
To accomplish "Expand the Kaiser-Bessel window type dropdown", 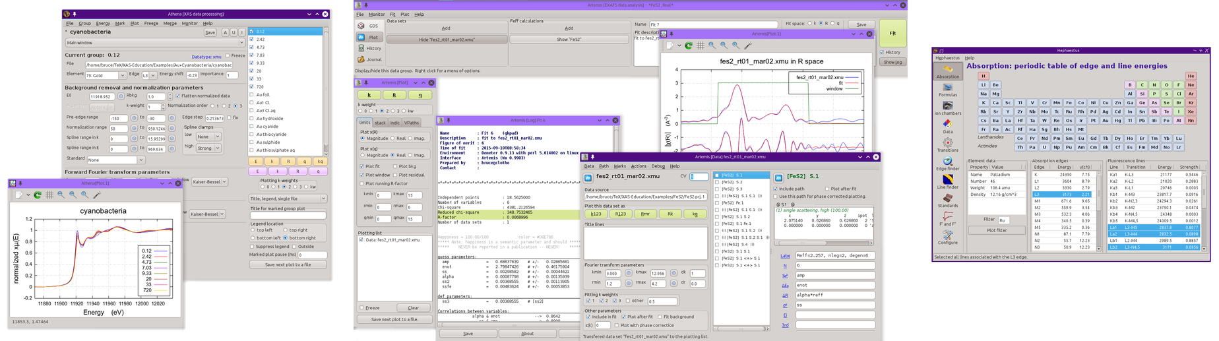I will point(210,181).
